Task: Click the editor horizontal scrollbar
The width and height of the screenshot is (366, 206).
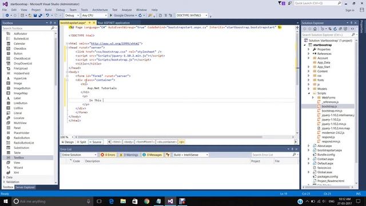Action: [170, 137]
